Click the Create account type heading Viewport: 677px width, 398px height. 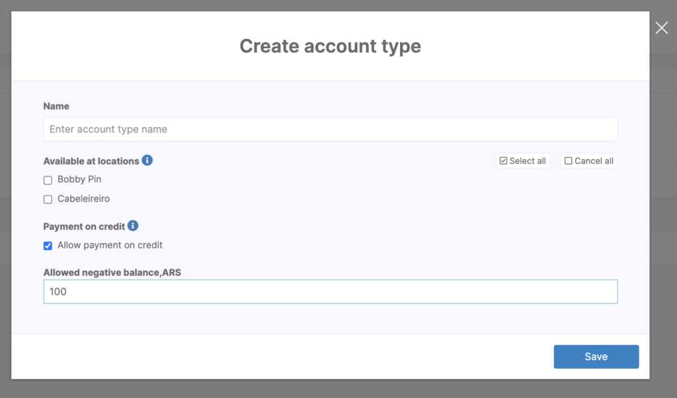click(x=330, y=46)
